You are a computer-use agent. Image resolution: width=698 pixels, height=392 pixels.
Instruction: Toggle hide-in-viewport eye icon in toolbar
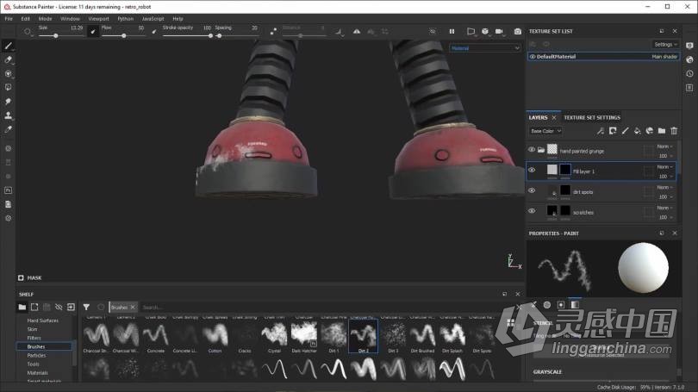pos(433,32)
